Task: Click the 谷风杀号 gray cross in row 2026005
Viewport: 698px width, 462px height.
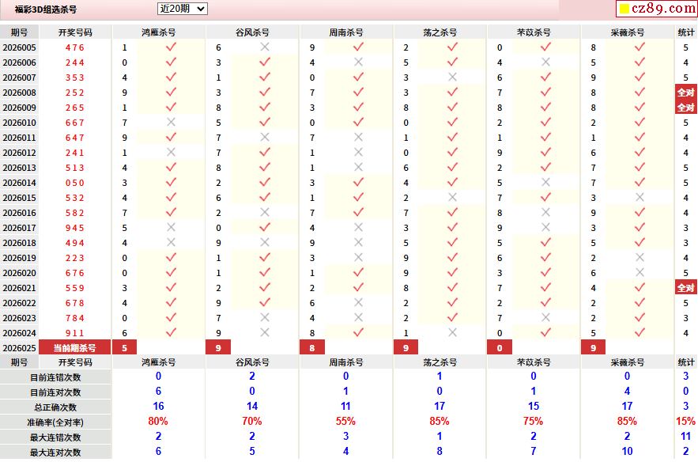Action: 265,47
